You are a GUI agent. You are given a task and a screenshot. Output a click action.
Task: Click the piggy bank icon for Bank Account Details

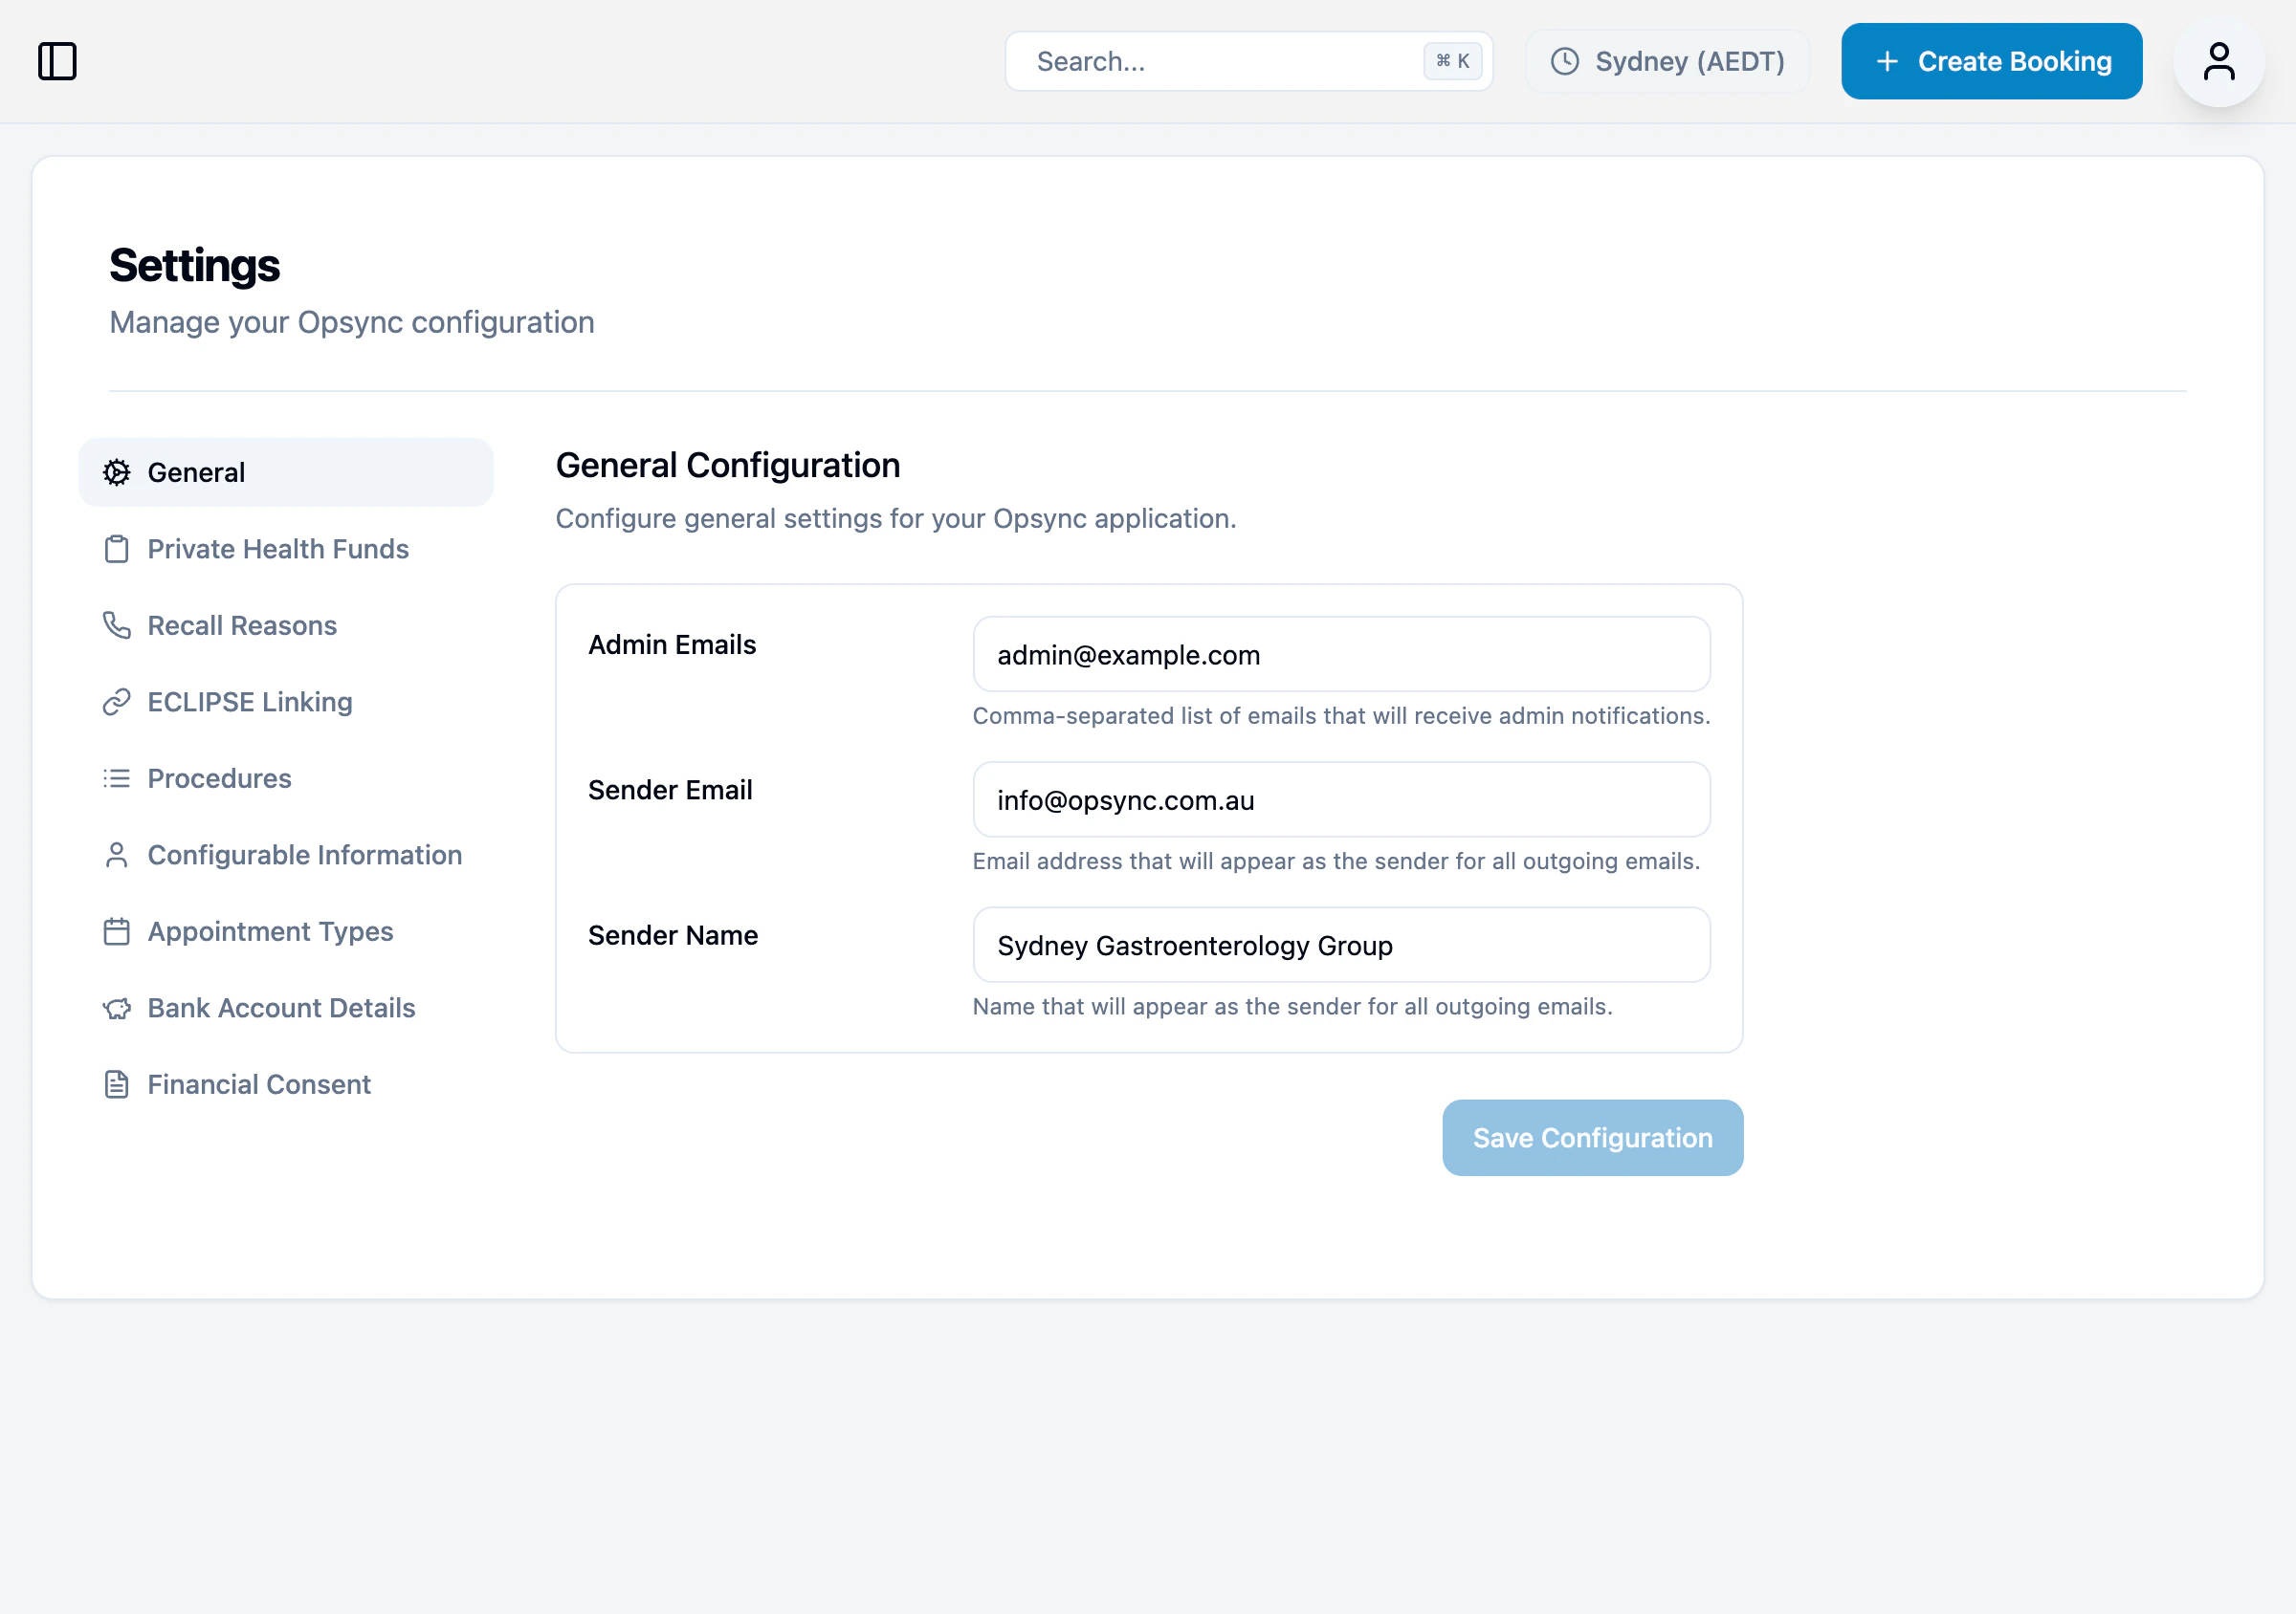[x=116, y=1008]
